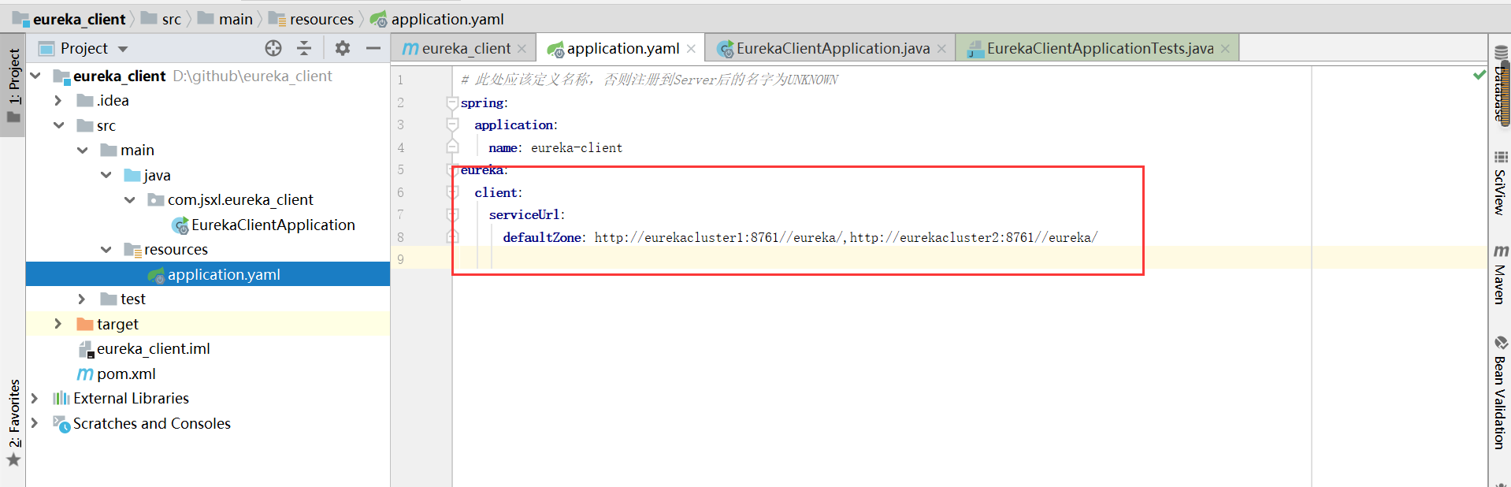
Task: Fold the spring block at line 2
Action: (452, 102)
